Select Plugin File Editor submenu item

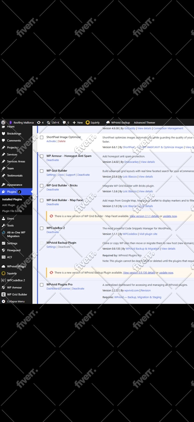[12, 211]
